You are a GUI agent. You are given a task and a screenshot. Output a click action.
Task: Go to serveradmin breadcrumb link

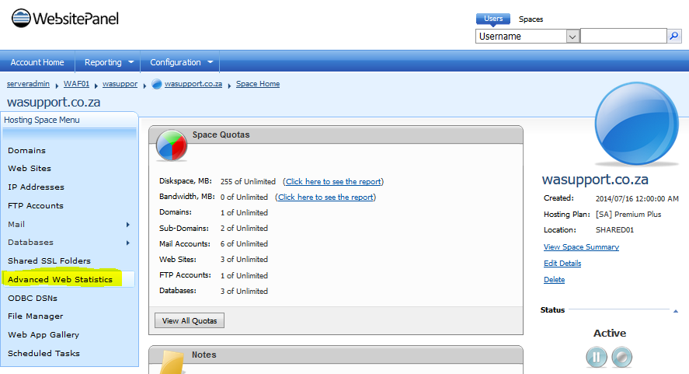[x=28, y=84]
